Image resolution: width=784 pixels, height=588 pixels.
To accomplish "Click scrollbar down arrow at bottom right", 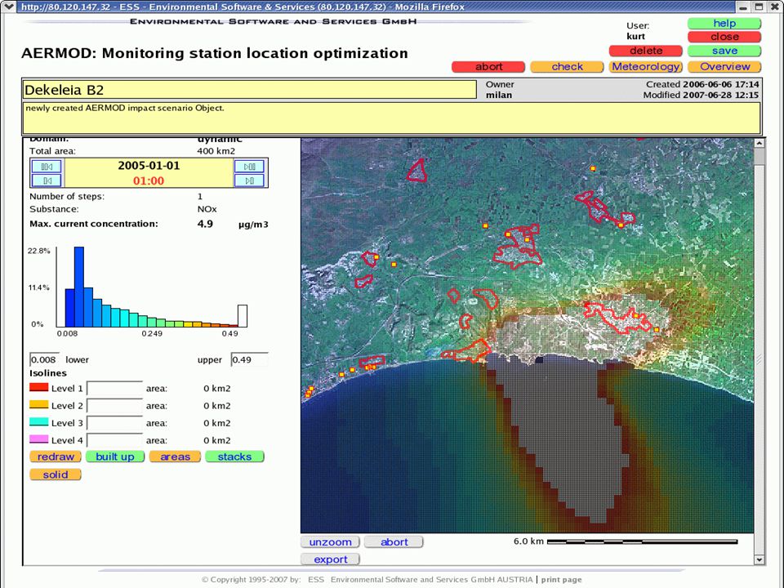I will [x=759, y=560].
